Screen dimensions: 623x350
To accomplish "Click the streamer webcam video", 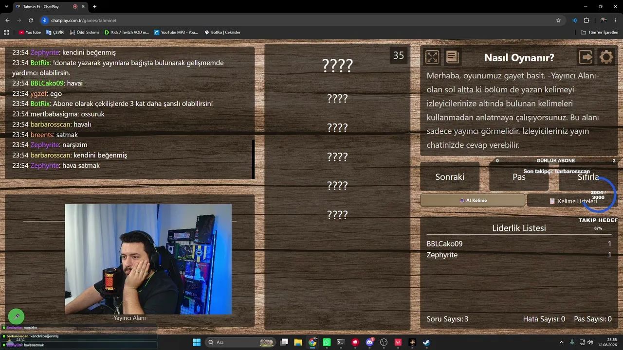I will [x=148, y=259].
